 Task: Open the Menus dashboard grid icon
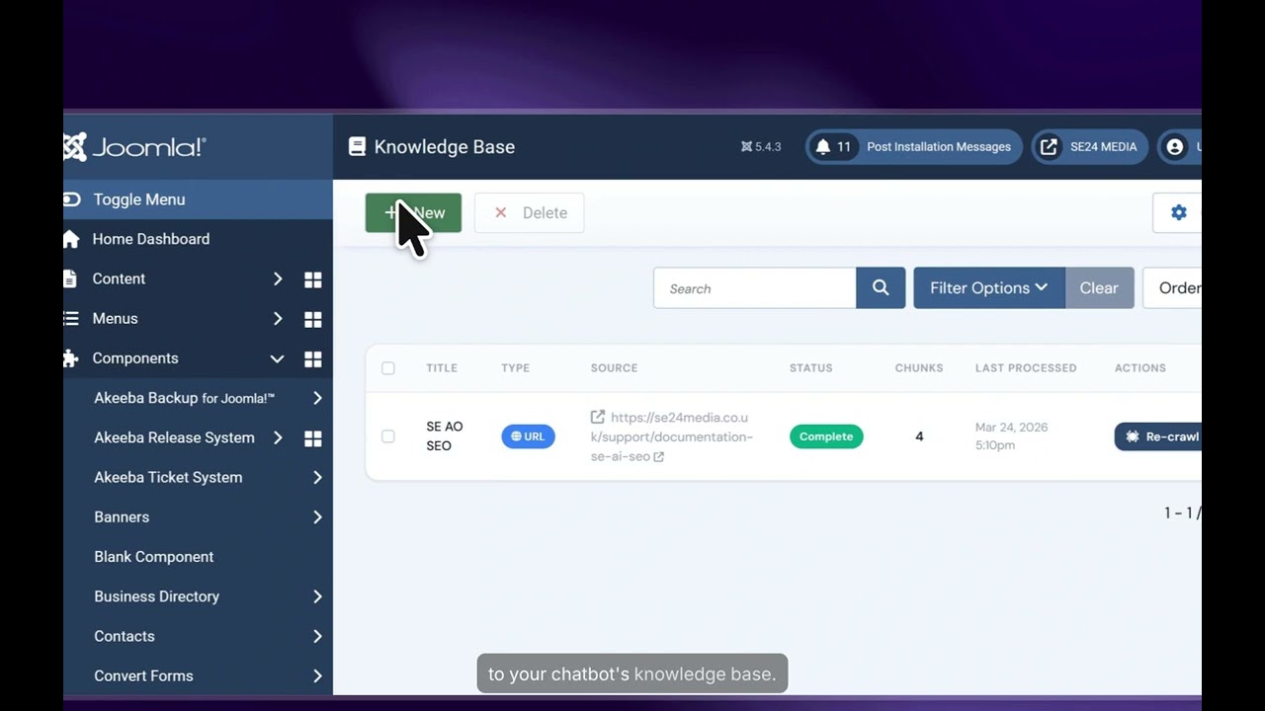tap(313, 319)
